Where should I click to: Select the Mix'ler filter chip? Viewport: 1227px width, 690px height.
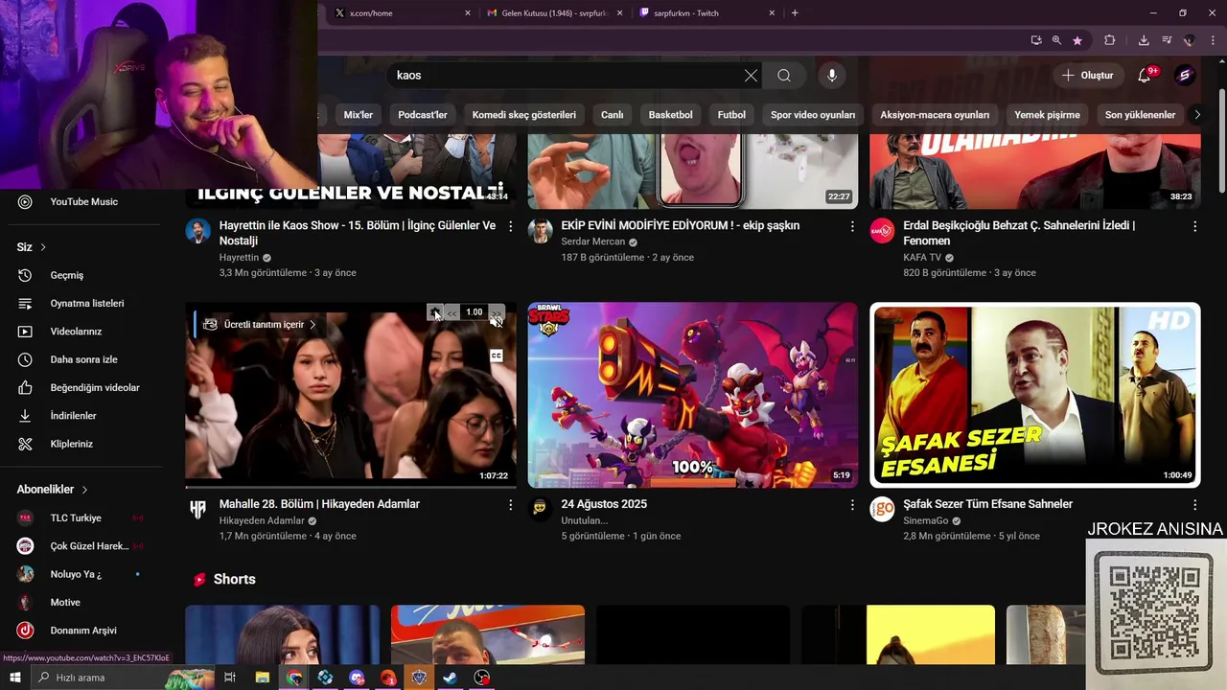pyautogui.click(x=358, y=115)
